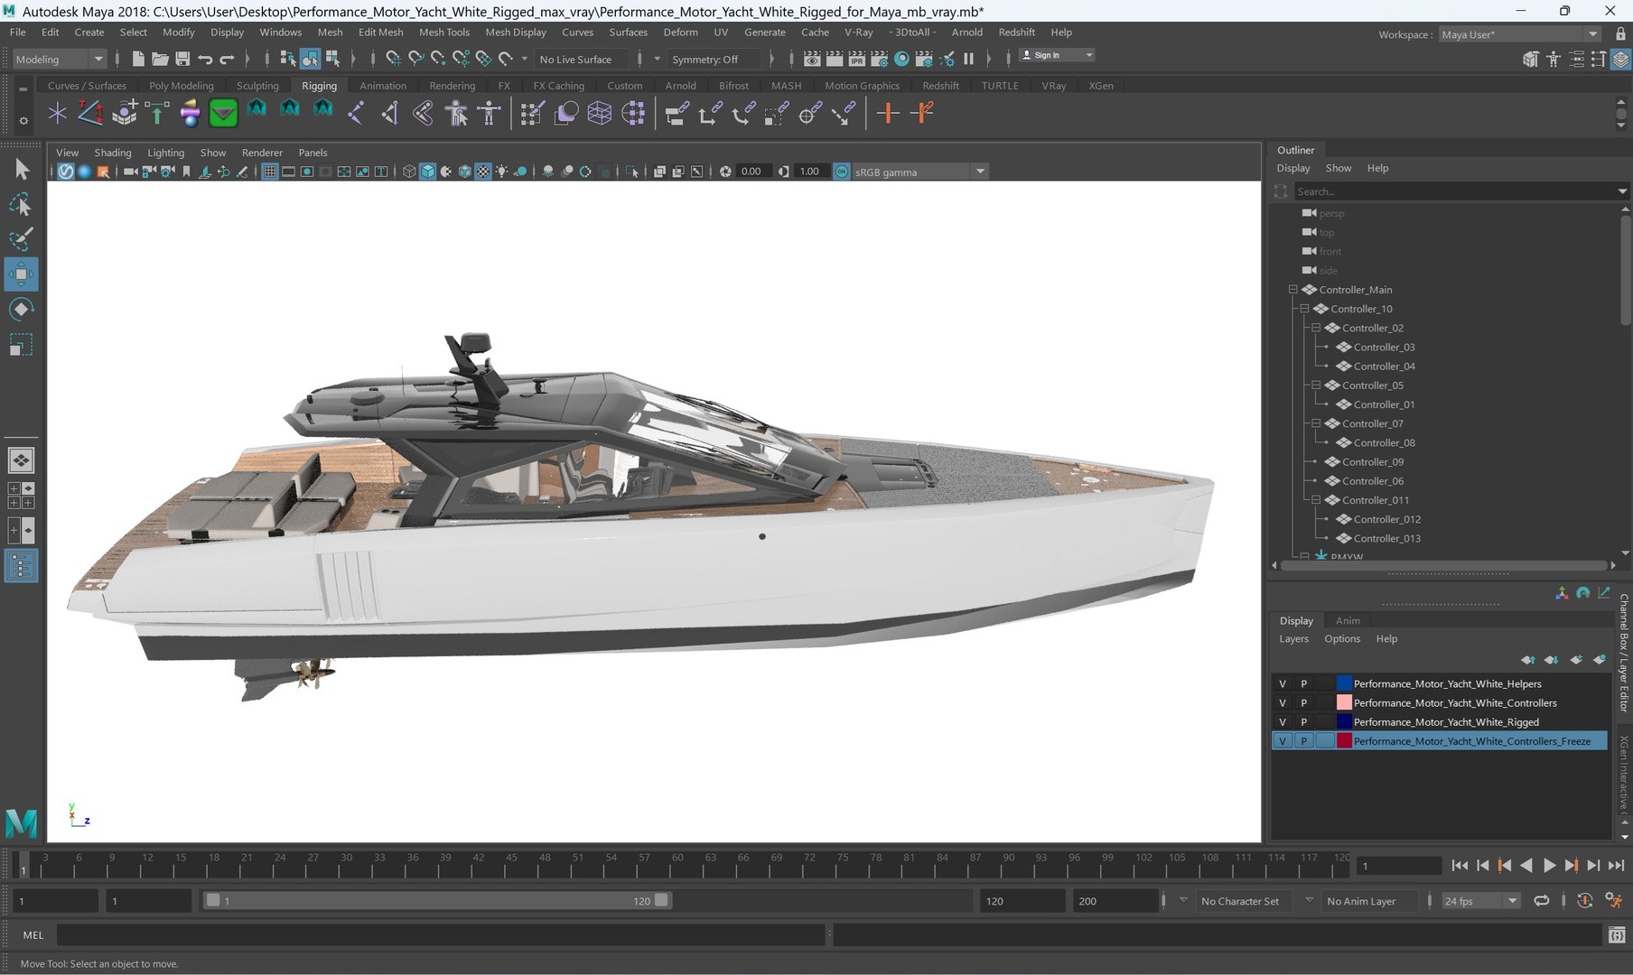The image size is (1633, 975).
Task: Activate the Scale tool in the toolbox
Action: (21, 345)
